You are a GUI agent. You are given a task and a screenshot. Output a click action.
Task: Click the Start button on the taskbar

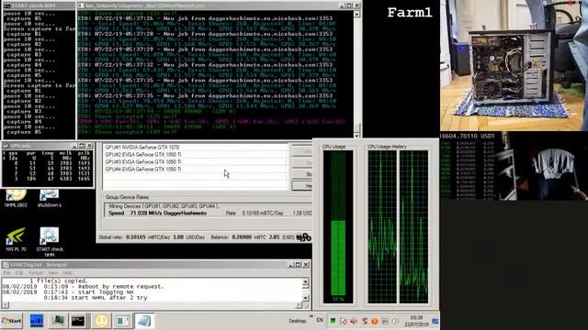[12, 321]
